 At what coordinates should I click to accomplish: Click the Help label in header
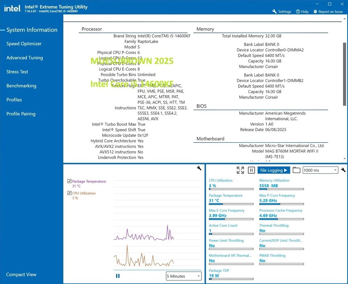click(305, 12)
